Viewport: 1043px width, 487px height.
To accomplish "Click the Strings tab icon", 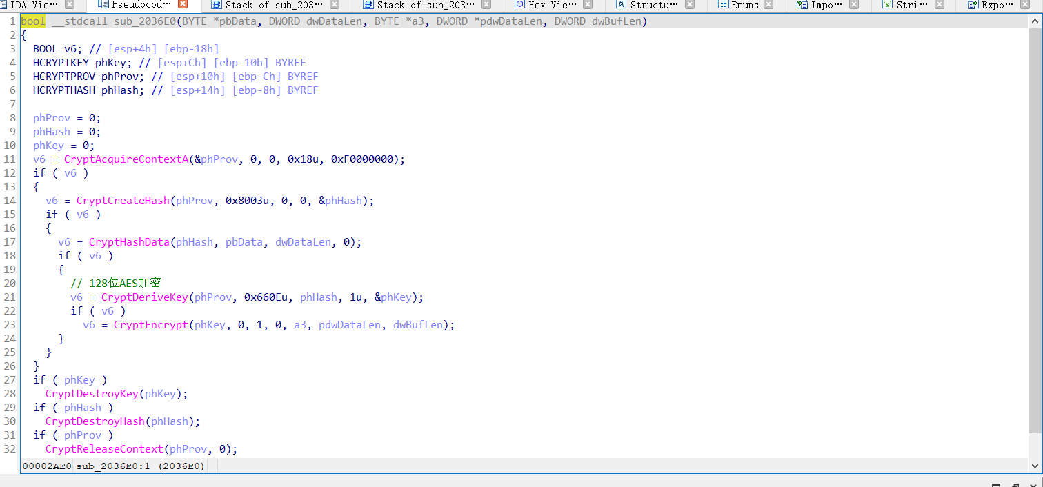I will click(x=887, y=5).
